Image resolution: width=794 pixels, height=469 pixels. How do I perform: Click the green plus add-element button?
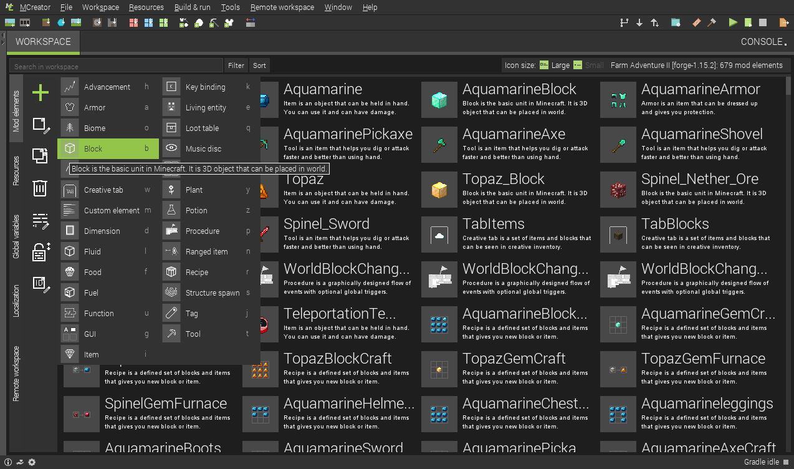(x=41, y=93)
